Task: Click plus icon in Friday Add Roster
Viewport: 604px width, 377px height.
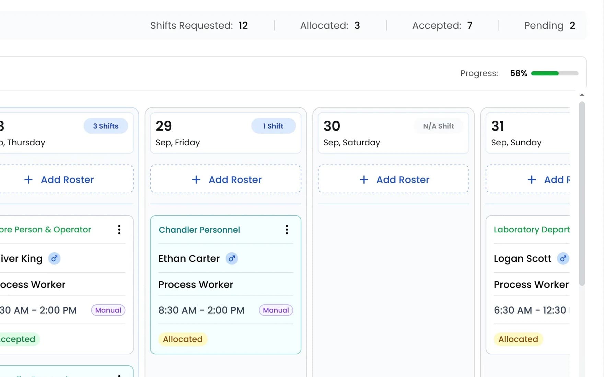Action: pyautogui.click(x=196, y=180)
